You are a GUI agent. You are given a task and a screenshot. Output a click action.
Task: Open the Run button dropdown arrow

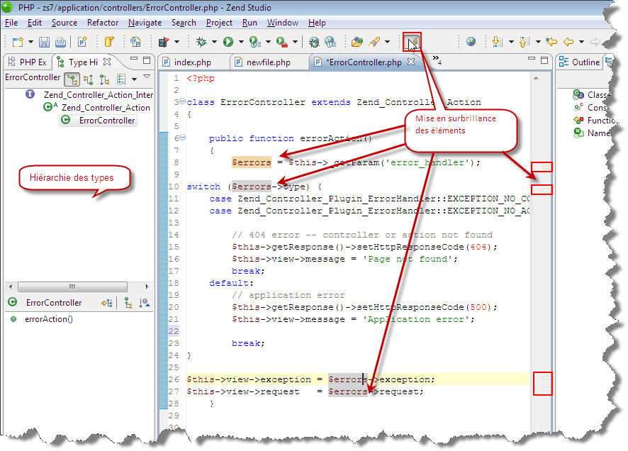tap(240, 43)
